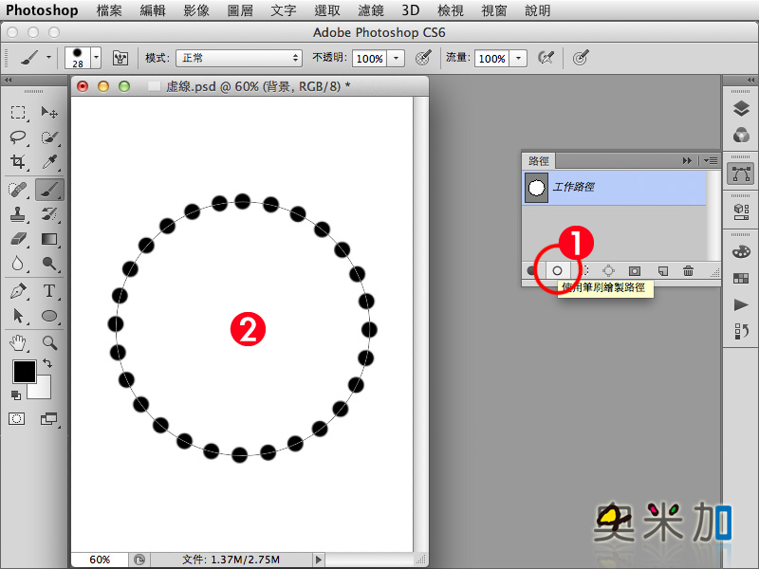This screenshot has height=569, width=759.
Task: Set the foreground color
Action: pos(25,372)
